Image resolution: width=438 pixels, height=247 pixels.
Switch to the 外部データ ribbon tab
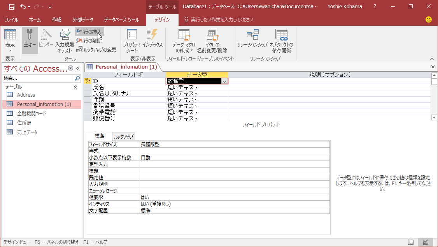(x=83, y=19)
